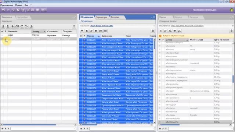Screen dimensions: 235x132
Task: Switch to the 'Параметры' tab
Action: (101, 17)
